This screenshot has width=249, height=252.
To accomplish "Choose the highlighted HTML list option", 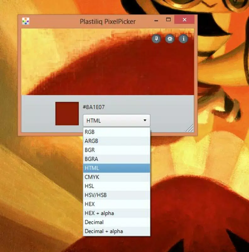I will tap(116, 168).
